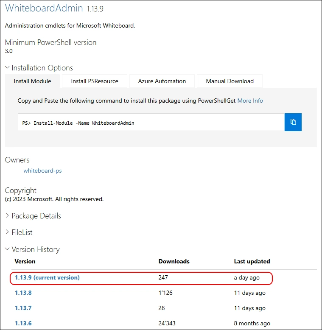View the version 1.13.6 link
322x330 pixels.
pyautogui.click(x=23, y=323)
